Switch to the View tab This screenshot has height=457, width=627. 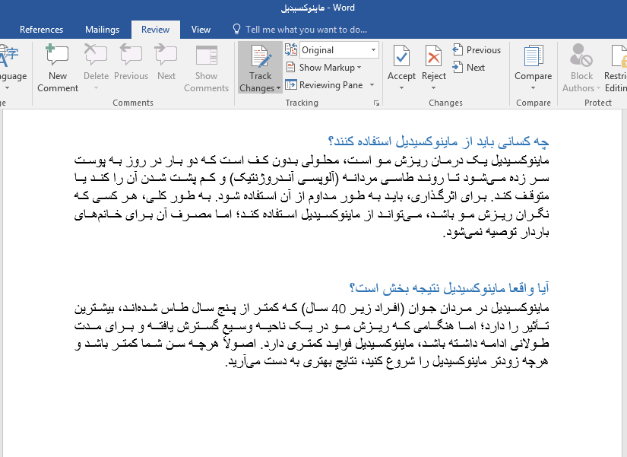point(201,30)
